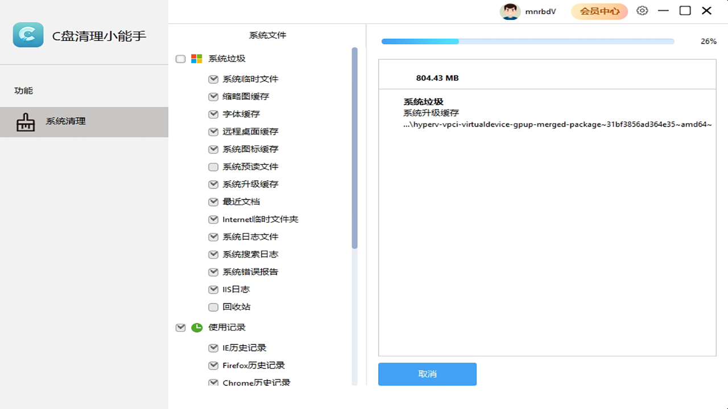Screen dimensions: 728x409
Task: Uncheck 系统临时文件
Action: (213, 79)
